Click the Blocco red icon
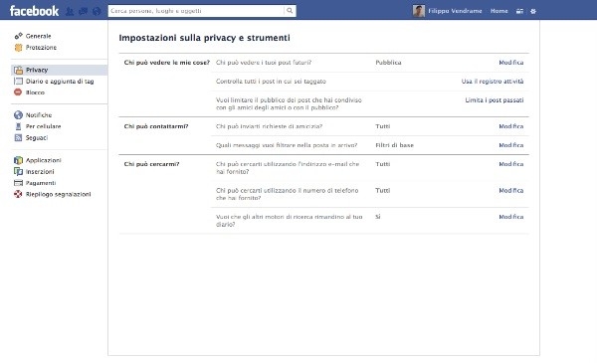The width and height of the screenshot is (597, 363). (18, 92)
